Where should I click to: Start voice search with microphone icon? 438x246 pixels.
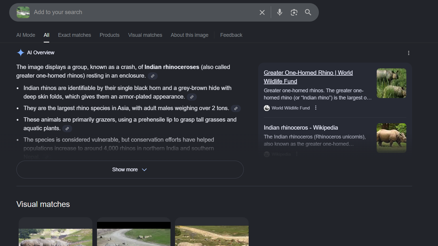[279, 12]
